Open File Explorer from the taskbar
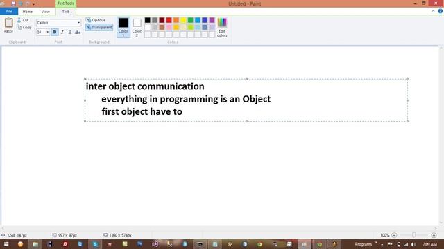 [x=35, y=244]
